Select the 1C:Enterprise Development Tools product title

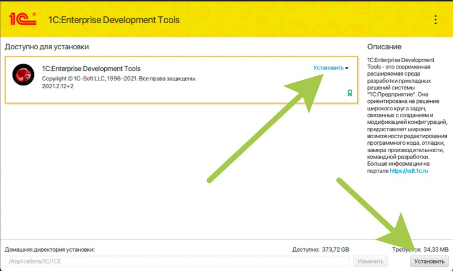tap(91, 68)
